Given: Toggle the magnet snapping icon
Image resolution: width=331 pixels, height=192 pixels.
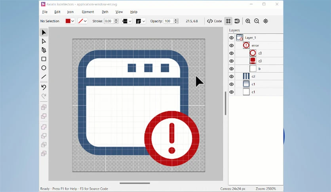Looking at the screenshot, I should point(237,21).
